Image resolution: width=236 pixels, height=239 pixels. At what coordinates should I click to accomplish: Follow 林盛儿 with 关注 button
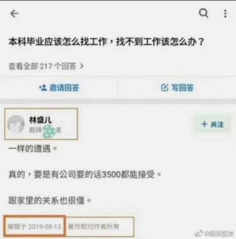[x=212, y=124]
